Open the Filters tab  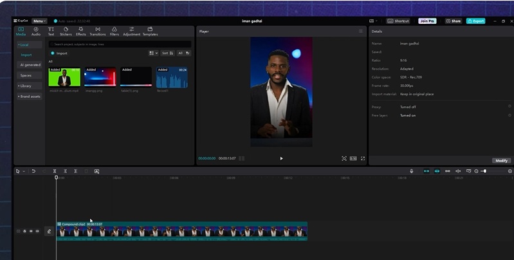pos(114,32)
